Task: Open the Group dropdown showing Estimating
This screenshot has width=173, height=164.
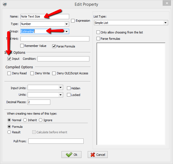Action: pyautogui.click(x=66, y=32)
